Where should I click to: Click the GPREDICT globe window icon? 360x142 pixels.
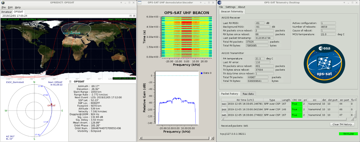point(3,3)
